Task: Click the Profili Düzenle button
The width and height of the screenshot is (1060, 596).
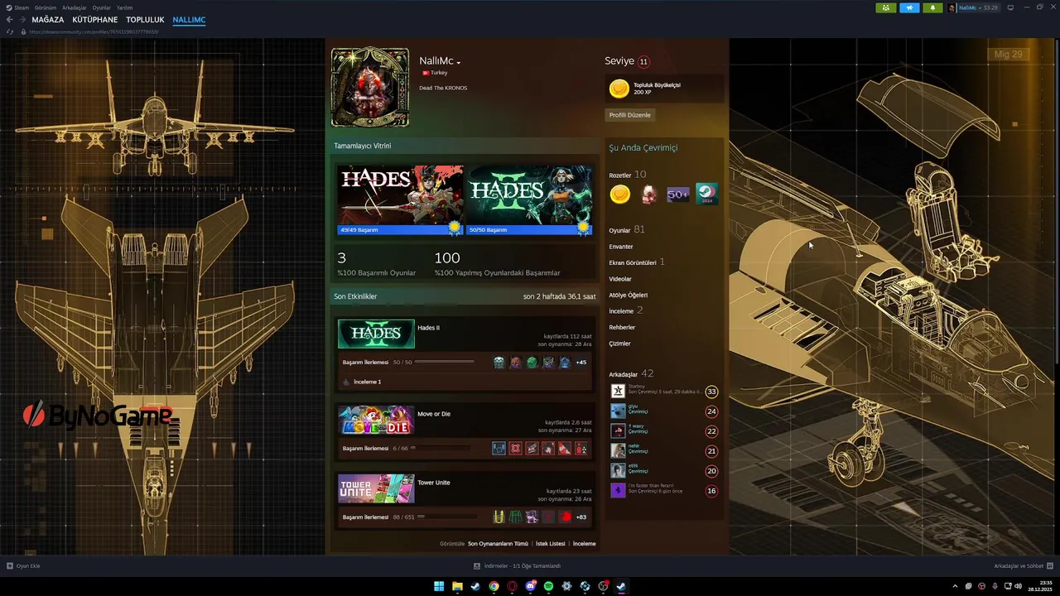Action: pos(630,115)
